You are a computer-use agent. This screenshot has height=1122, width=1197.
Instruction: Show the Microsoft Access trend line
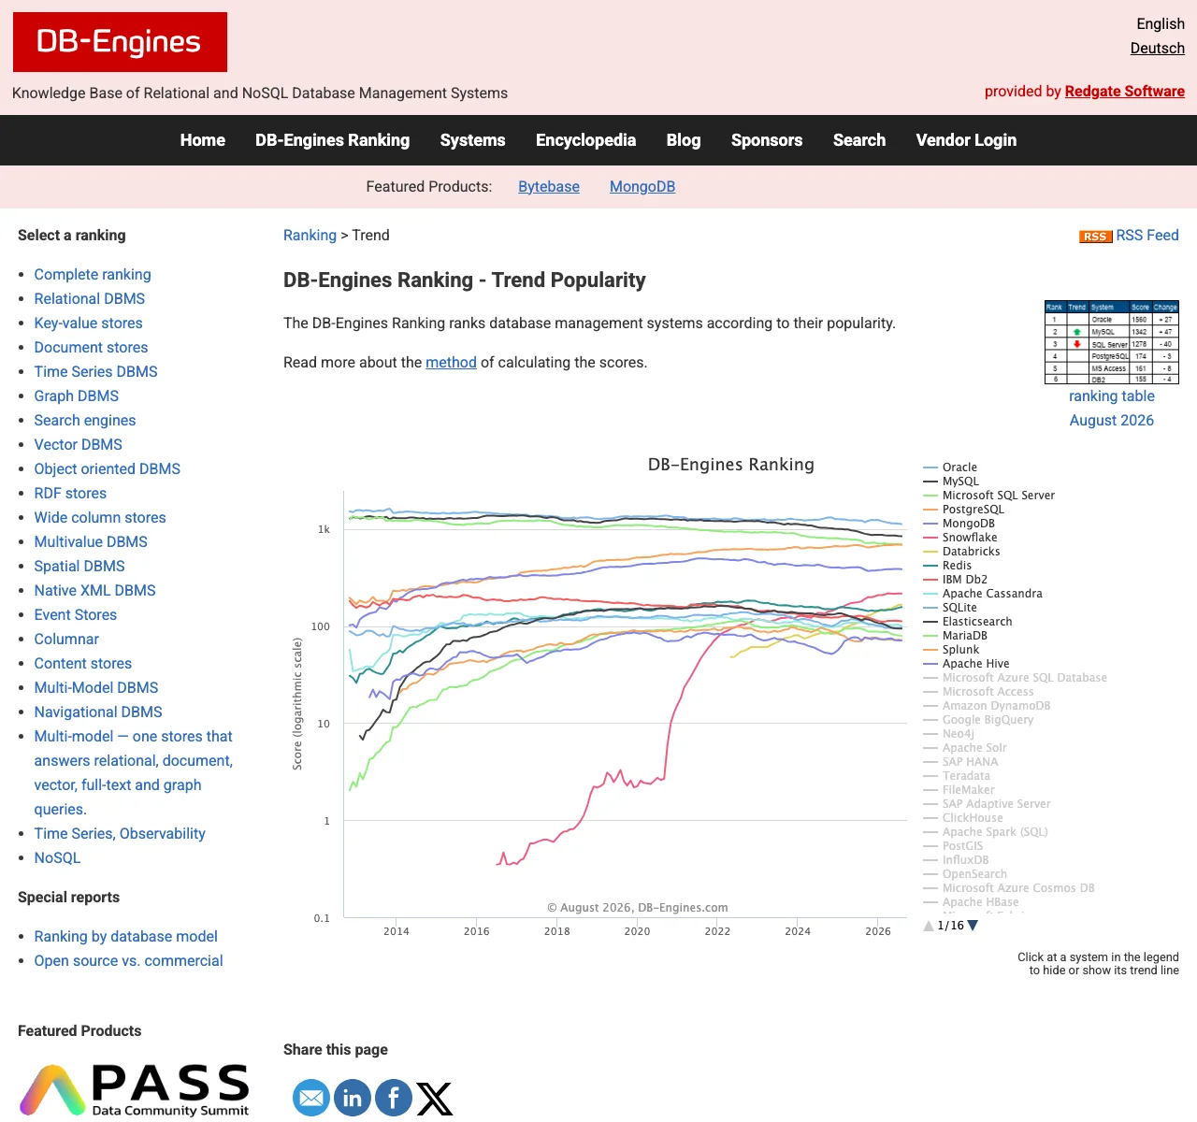(978, 692)
